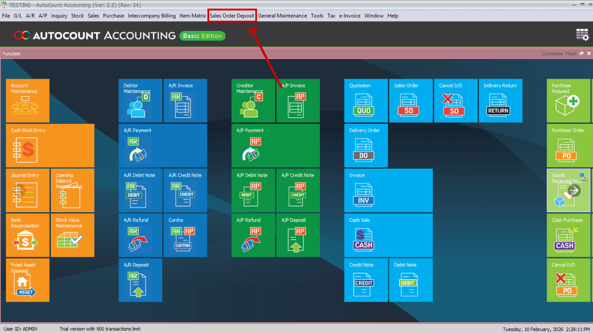Click the grid settings icon top right
The image size is (593, 333).
581,34
